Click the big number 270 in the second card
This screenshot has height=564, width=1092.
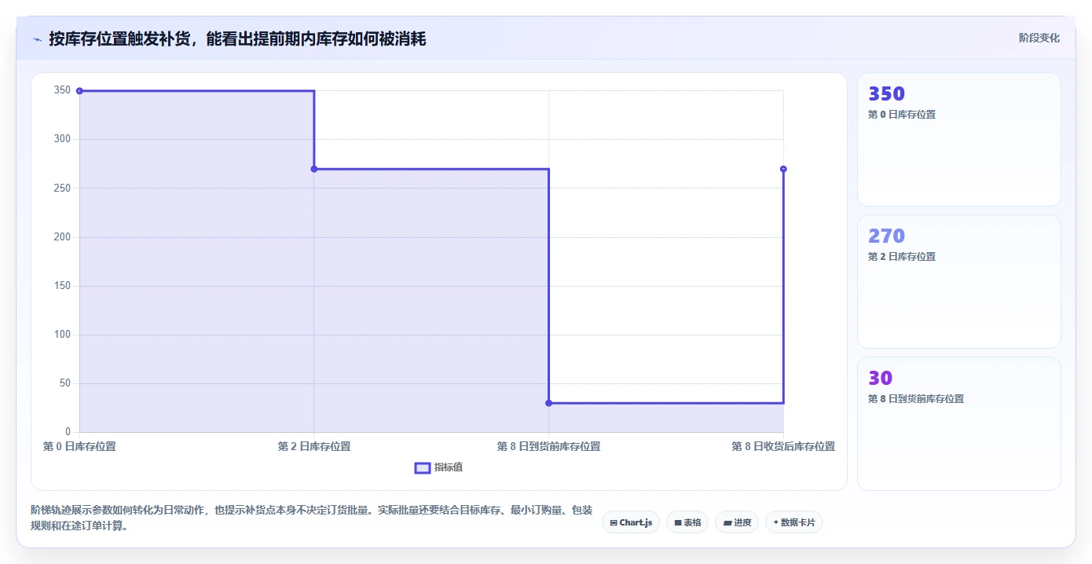886,236
